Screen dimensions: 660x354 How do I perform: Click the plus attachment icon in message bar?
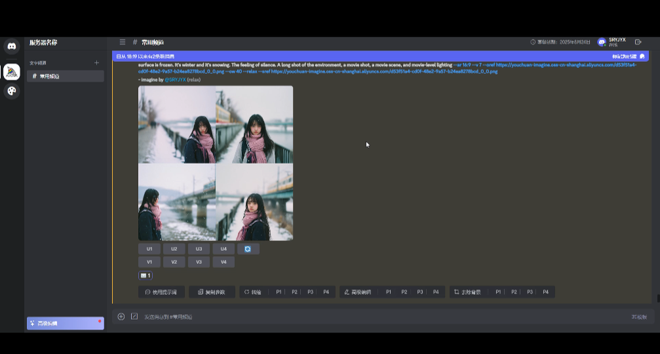[121, 317]
